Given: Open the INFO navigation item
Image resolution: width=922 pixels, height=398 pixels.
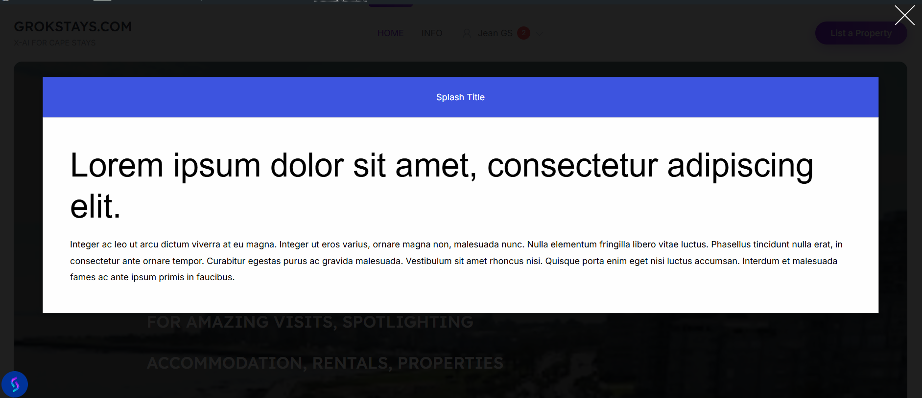Looking at the screenshot, I should (x=431, y=33).
